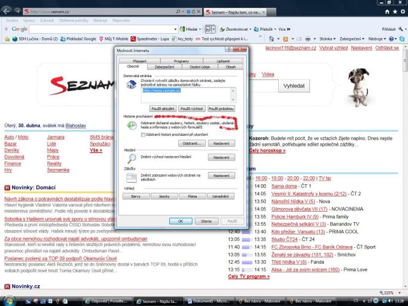Switch to the Obsah tab in dialog
408x306 pixels.
click(x=230, y=67)
